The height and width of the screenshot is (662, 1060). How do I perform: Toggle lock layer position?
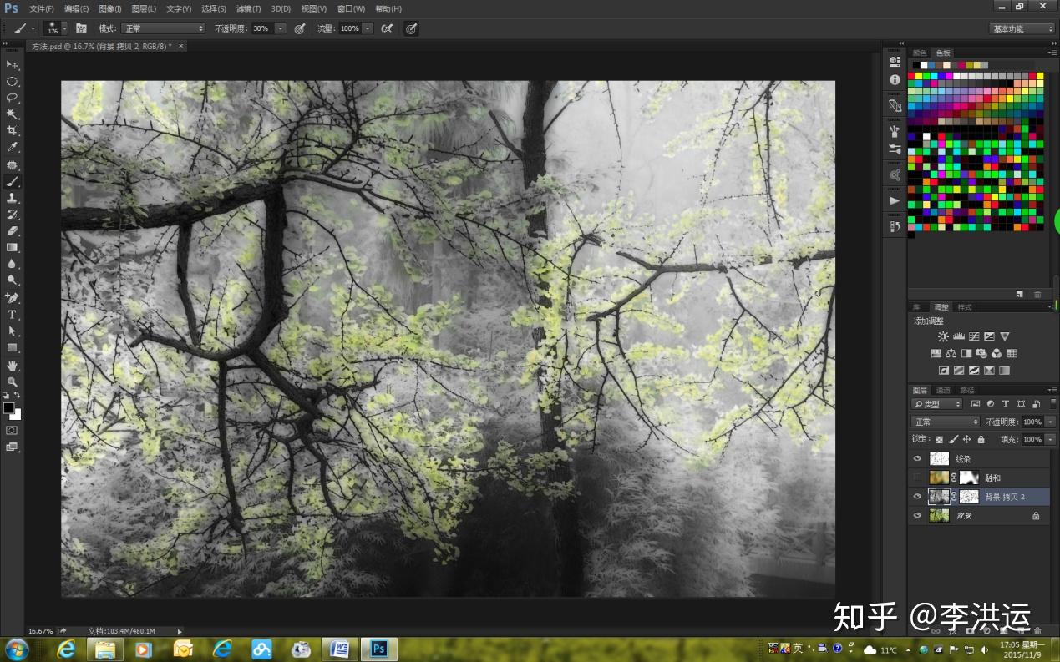coord(967,439)
